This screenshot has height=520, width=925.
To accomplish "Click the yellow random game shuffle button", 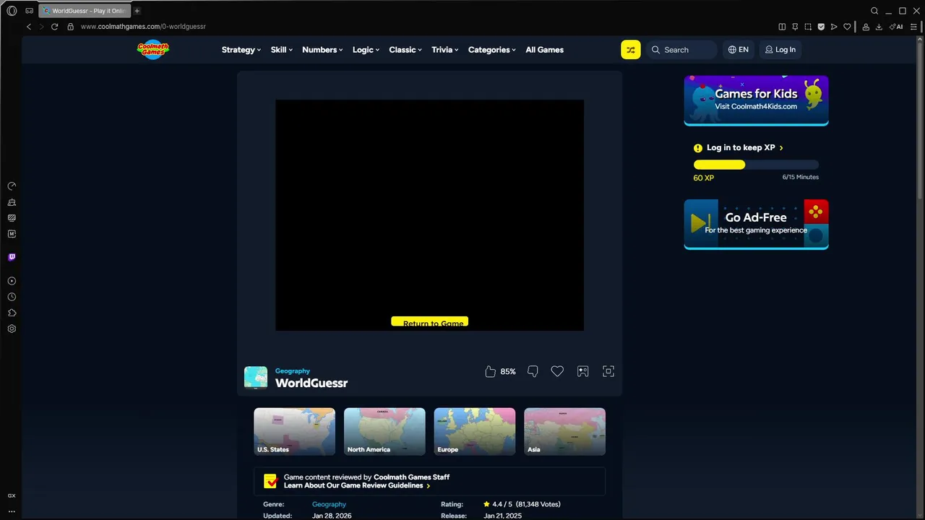I will click(631, 50).
